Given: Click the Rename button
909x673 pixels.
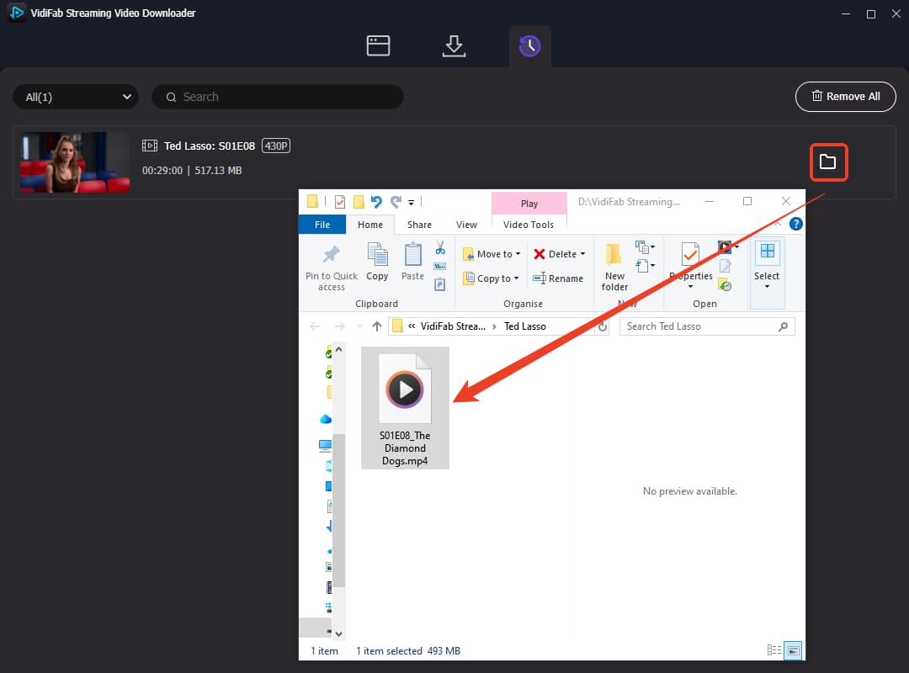Looking at the screenshot, I should tap(558, 278).
